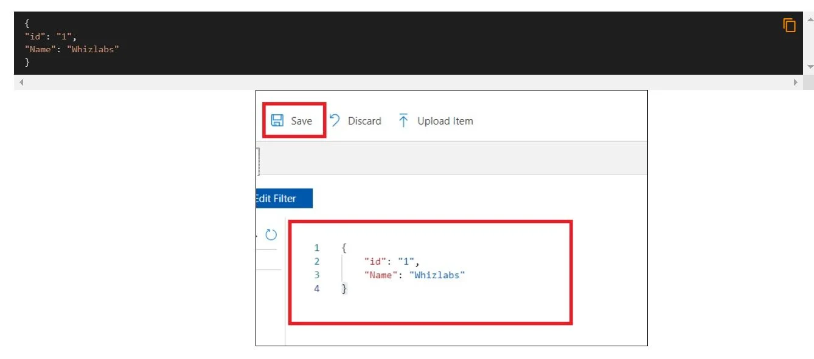Click the Save button in the editor toolbar

pos(291,121)
